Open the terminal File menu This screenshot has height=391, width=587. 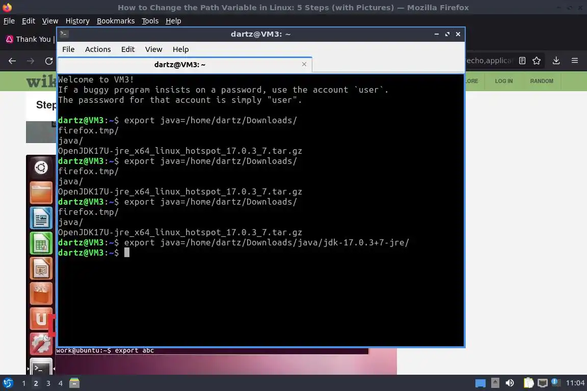(68, 49)
